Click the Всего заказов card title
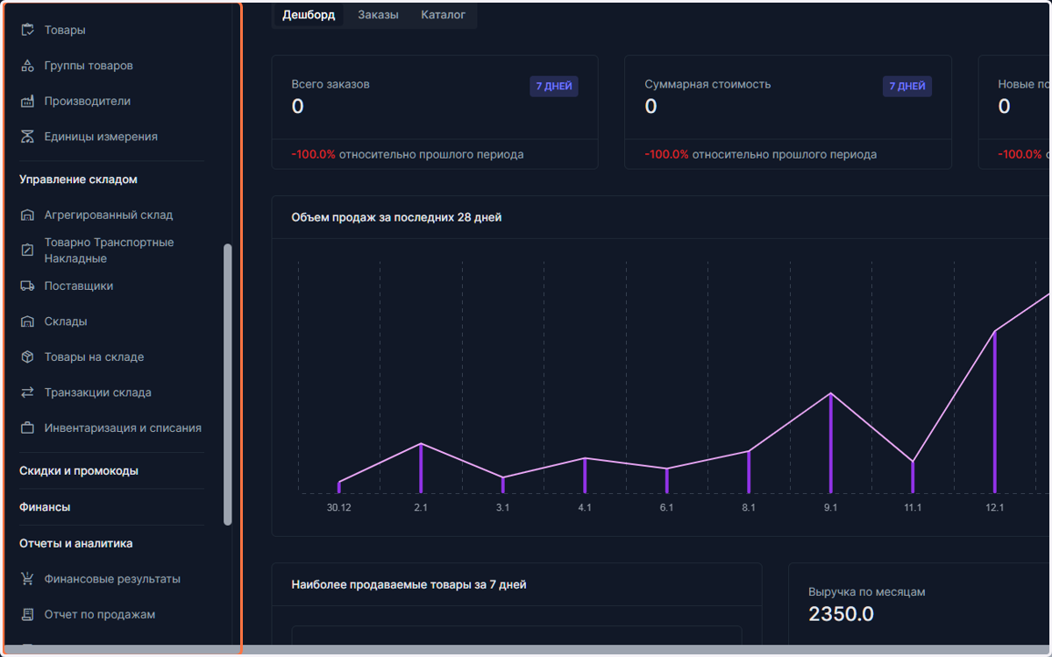Screen dimensions: 1052x657 (331, 85)
